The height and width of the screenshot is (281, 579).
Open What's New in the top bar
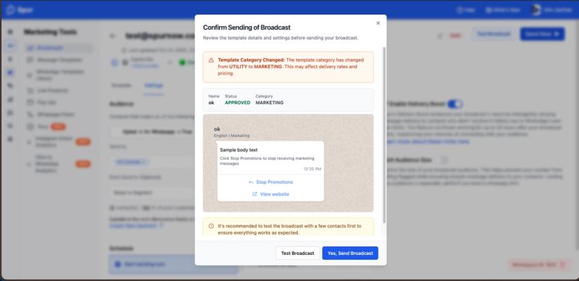pos(504,10)
